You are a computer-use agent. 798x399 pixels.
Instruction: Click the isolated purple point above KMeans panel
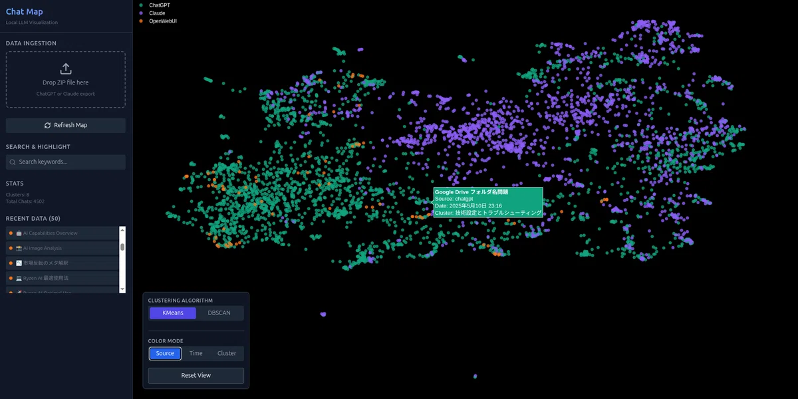(323, 314)
